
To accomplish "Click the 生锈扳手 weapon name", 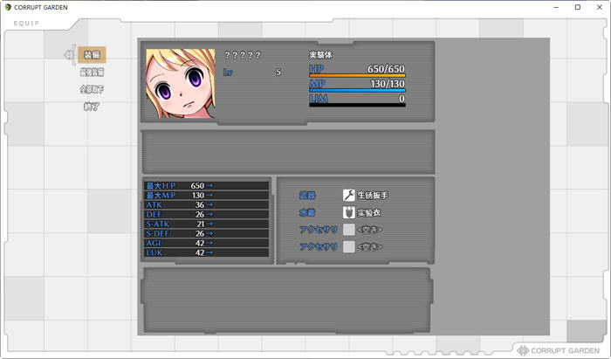I will [373, 196].
